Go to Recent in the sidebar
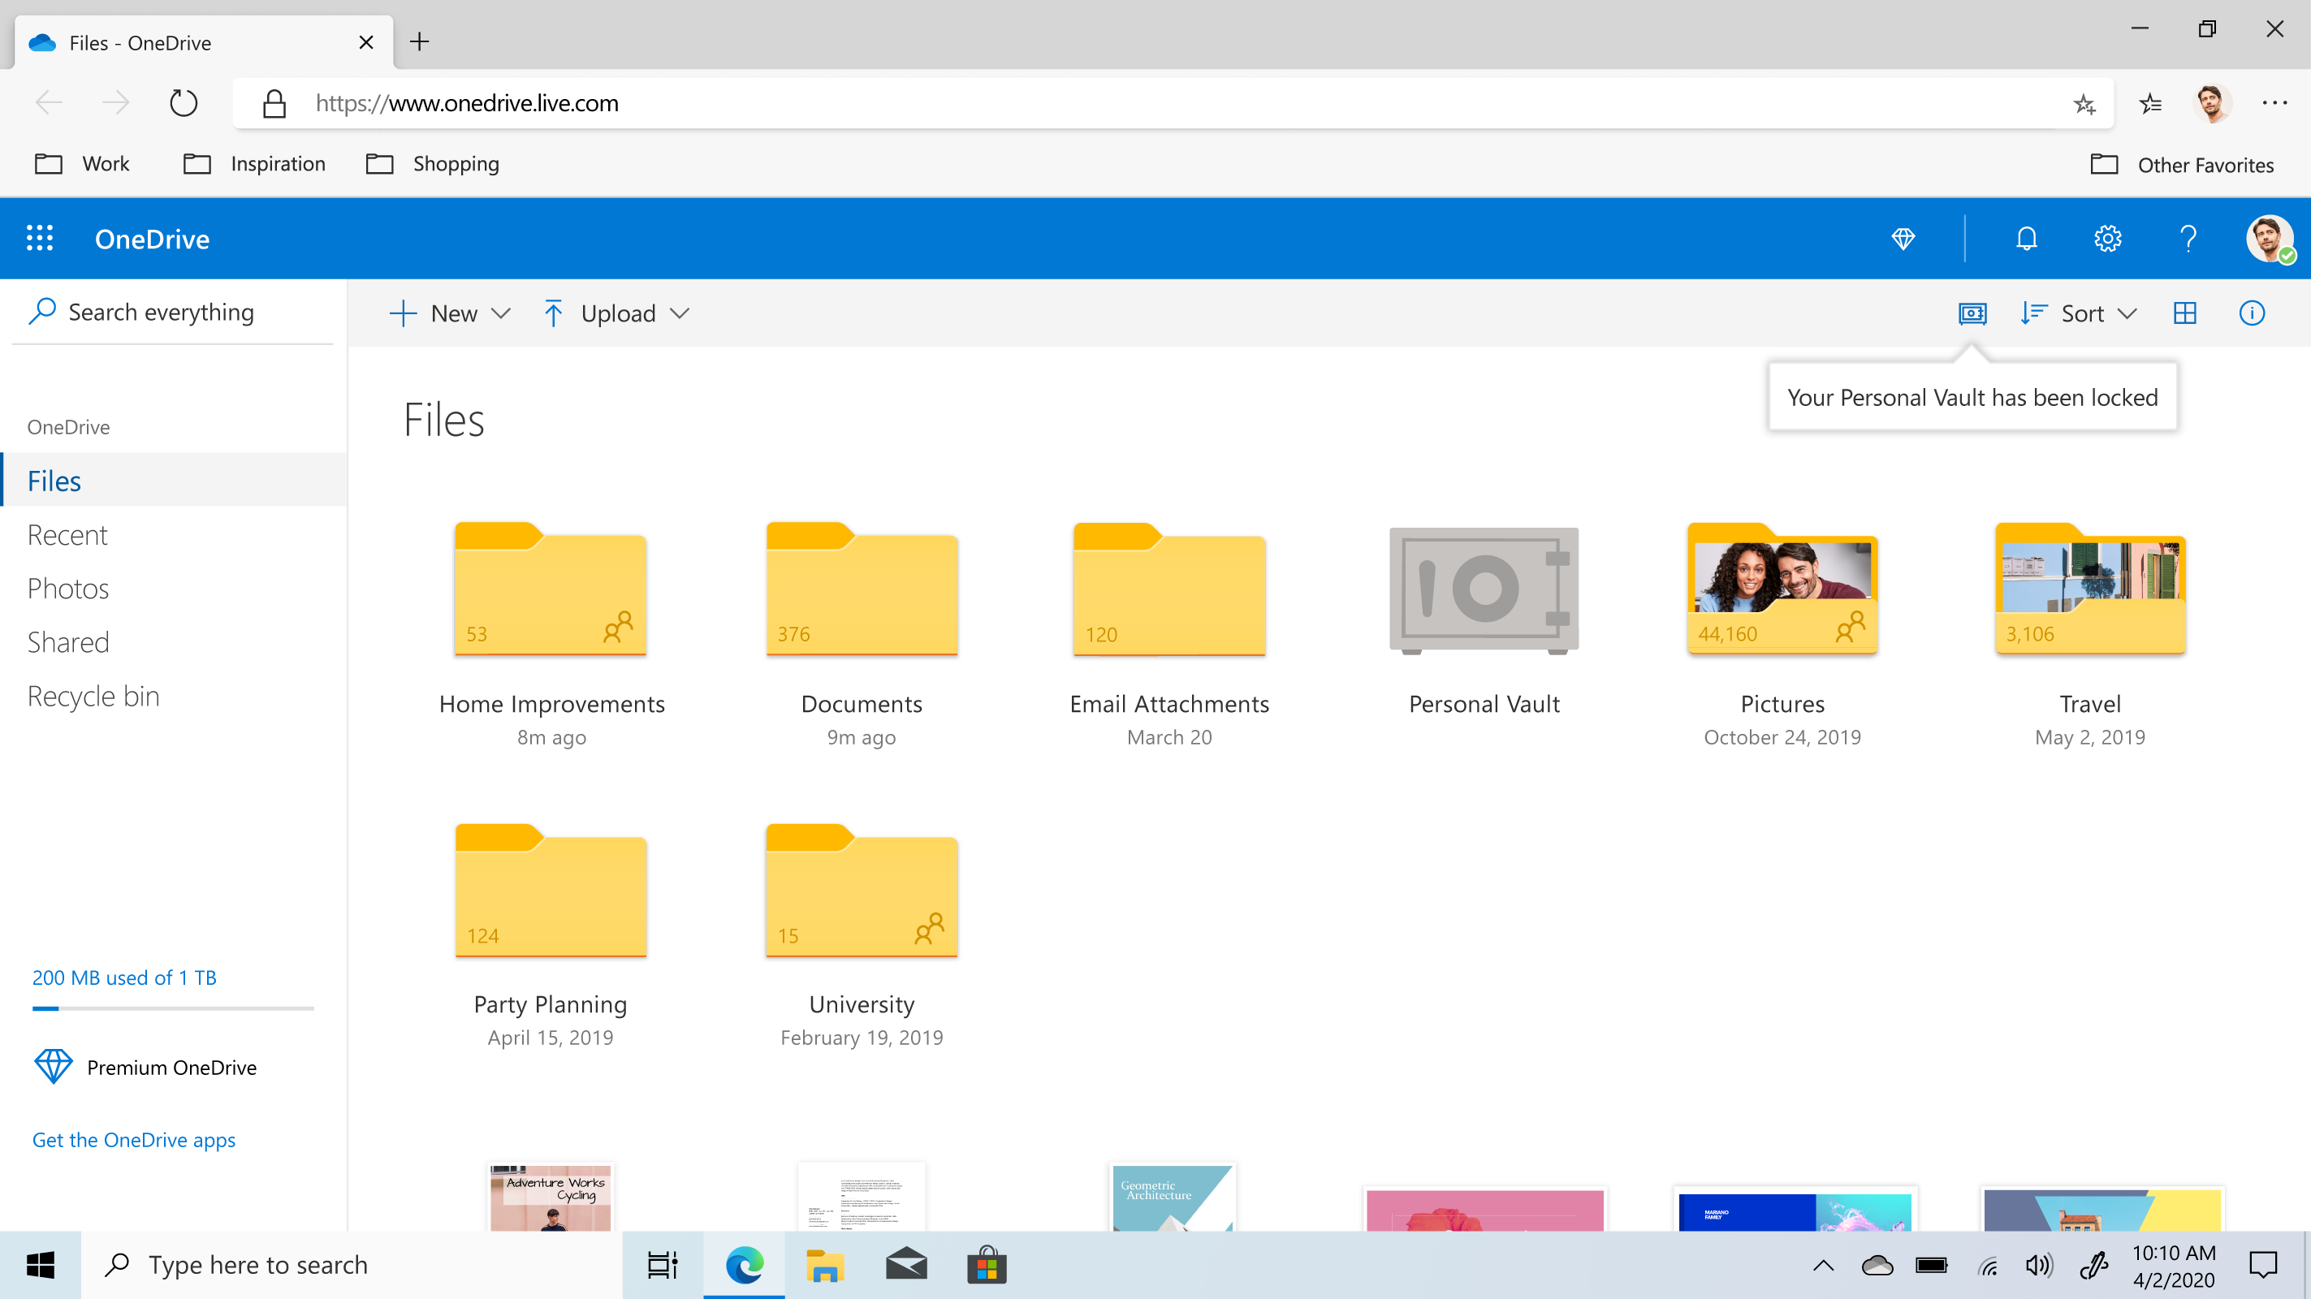The height and width of the screenshot is (1299, 2311). (x=67, y=535)
